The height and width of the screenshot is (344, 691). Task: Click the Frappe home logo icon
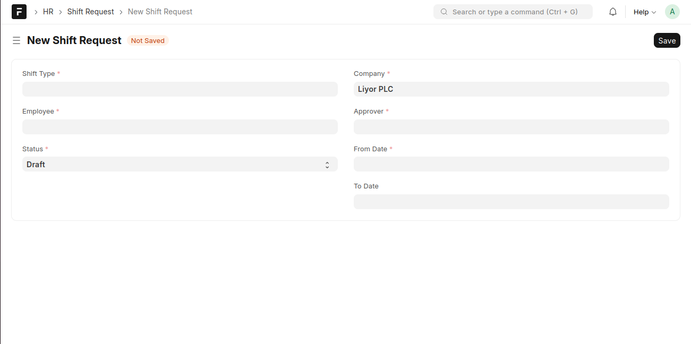[x=19, y=12]
